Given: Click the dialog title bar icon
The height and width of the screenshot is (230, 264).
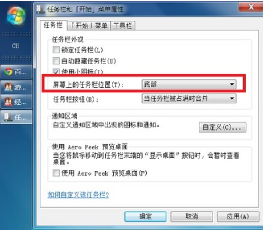Looking at the screenshot, I should [40, 9].
